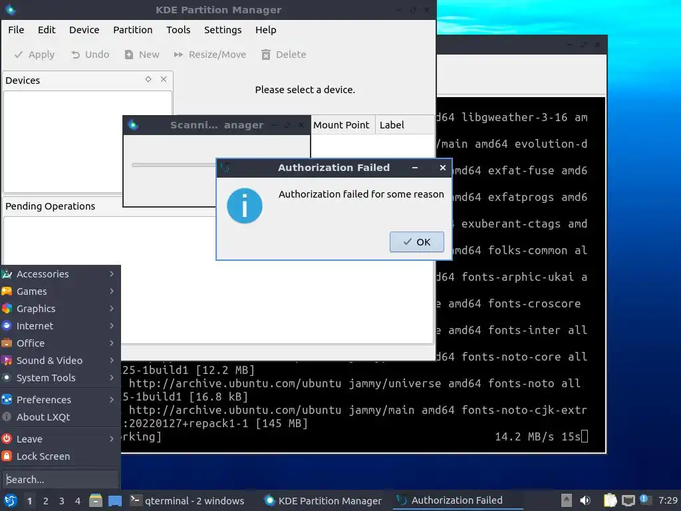Open the file manager taskbar launcher

[96, 501]
